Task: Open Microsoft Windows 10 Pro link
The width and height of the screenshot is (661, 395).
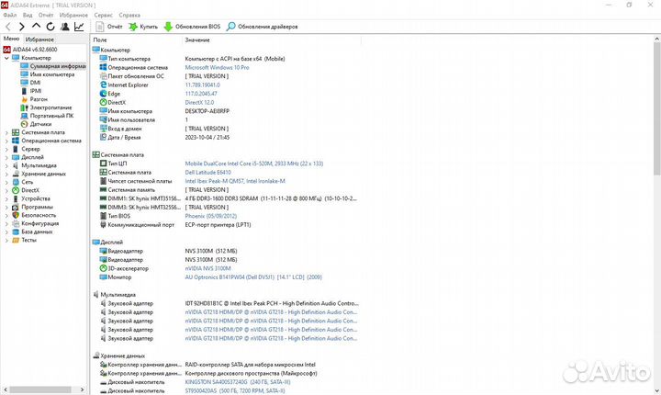Action: pyautogui.click(x=217, y=68)
